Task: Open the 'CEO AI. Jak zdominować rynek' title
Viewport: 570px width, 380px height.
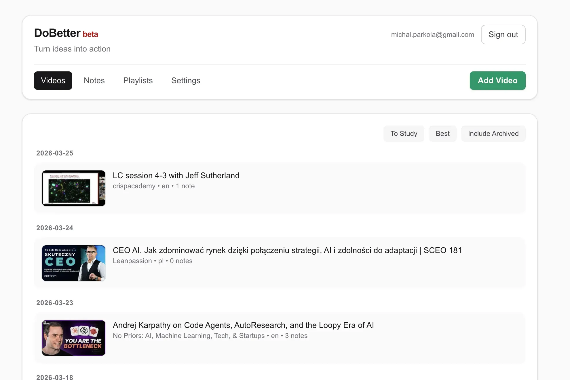Action: point(287,250)
